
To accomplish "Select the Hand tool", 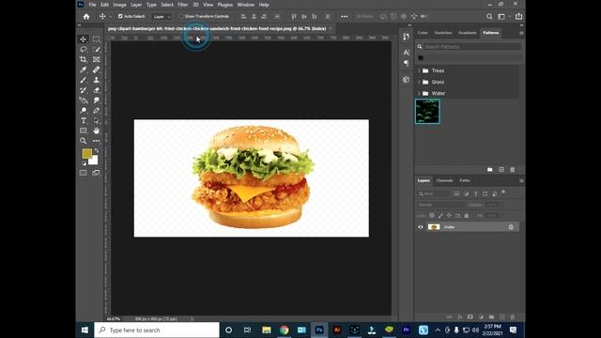I will click(x=96, y=131).
